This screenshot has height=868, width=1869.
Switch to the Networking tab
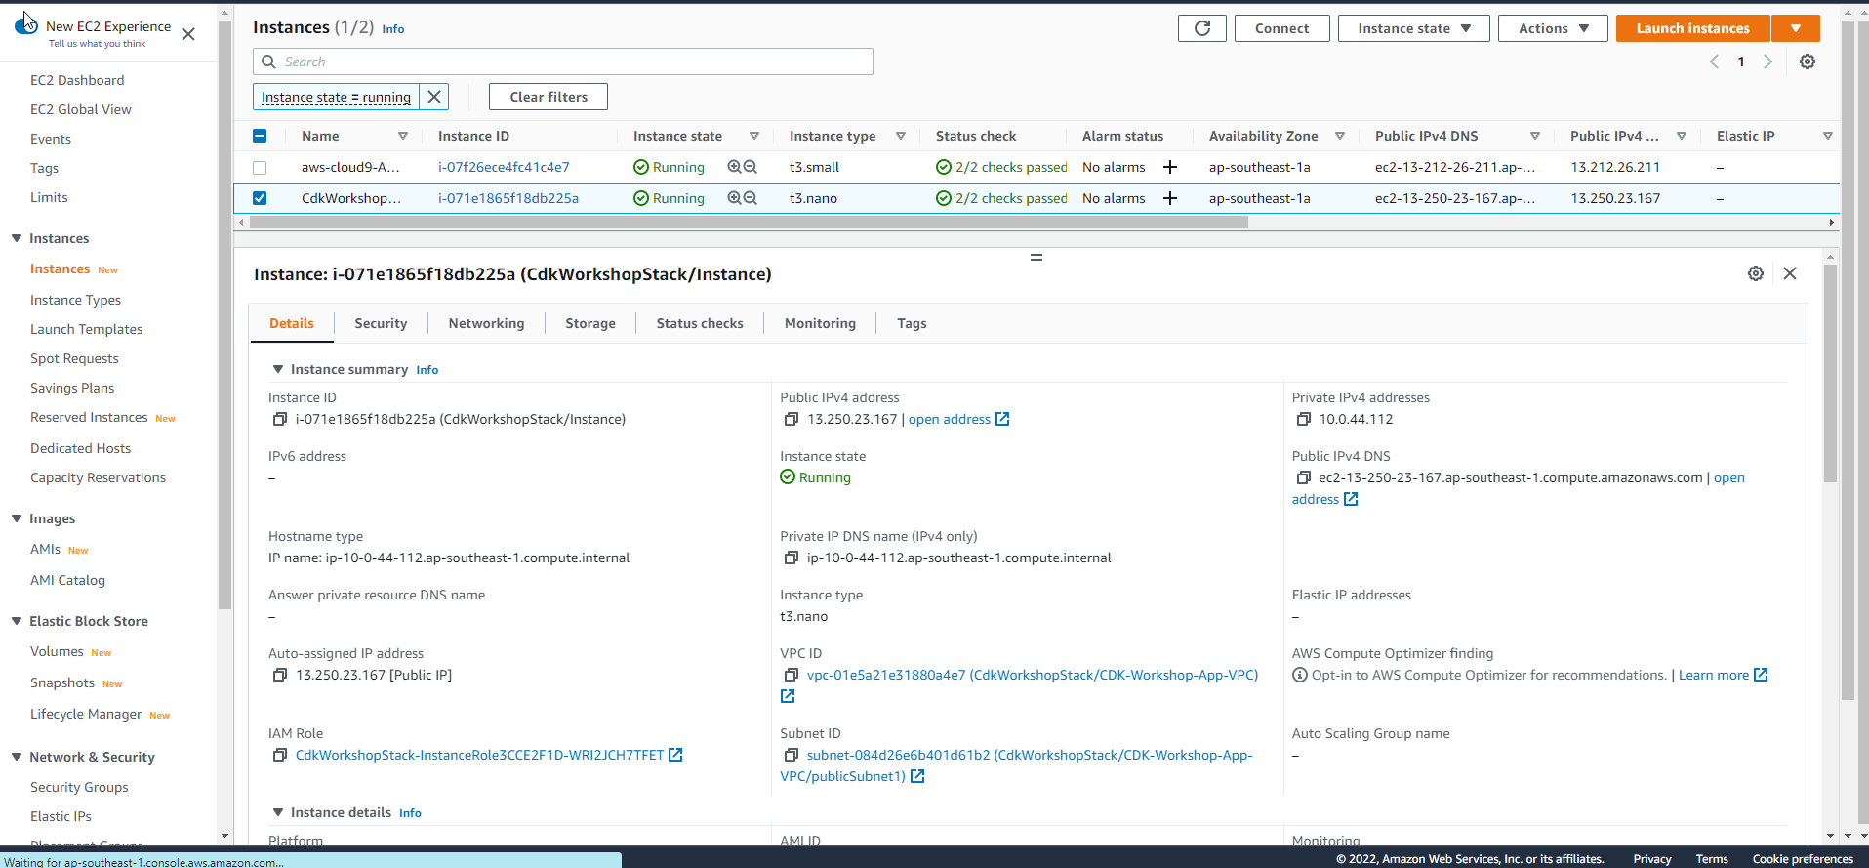486,323
